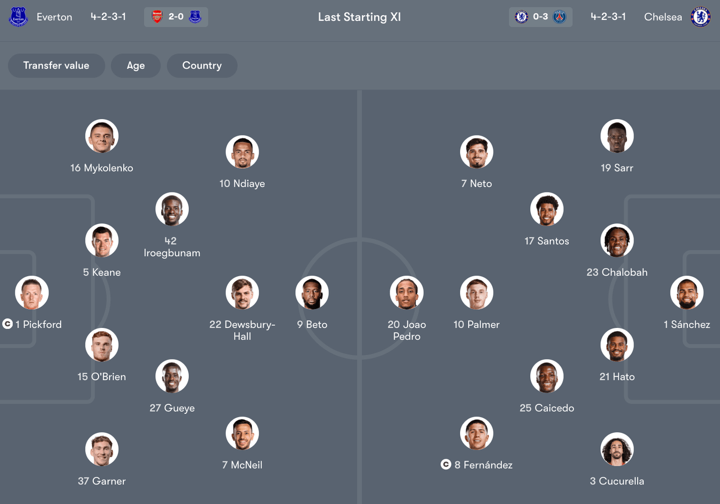Image resolution: width=720 pixels, height=504 pixels.
Task: Click Everton's 4-2-3-1 formation label
Action: 108,16
